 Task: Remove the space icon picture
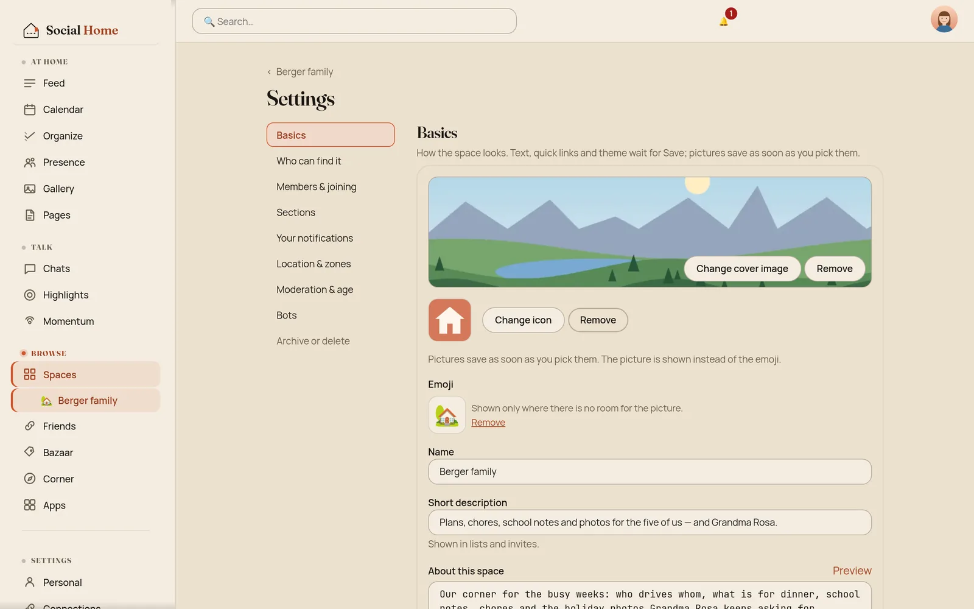[598, 320]
